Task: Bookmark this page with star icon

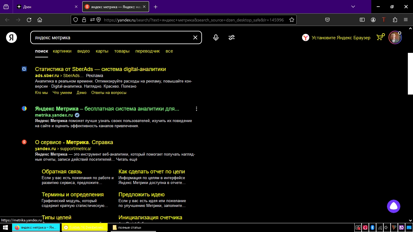Action: tap(291, 20)
